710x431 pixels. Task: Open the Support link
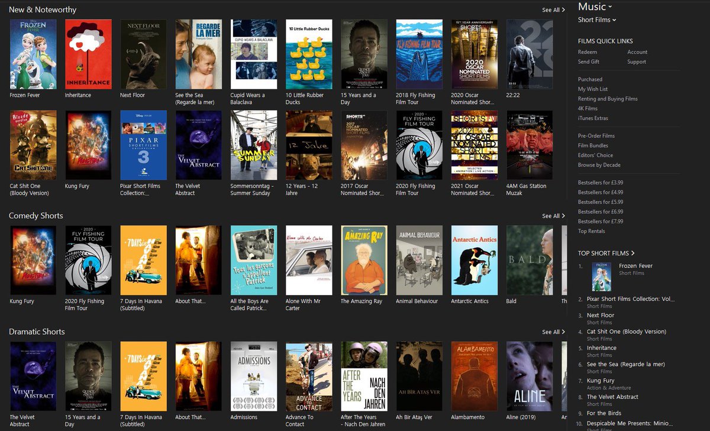[x=637, y=61]
